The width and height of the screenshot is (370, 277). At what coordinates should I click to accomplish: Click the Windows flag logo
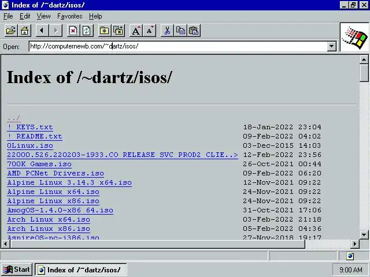coord(354,38)
